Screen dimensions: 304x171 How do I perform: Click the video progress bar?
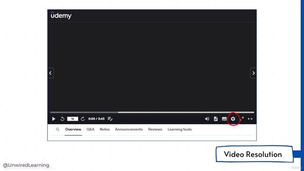coord(152,112)
